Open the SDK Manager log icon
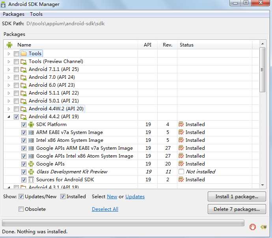The height and width of the screenshot is (238, 272). (x=264, y=227)
